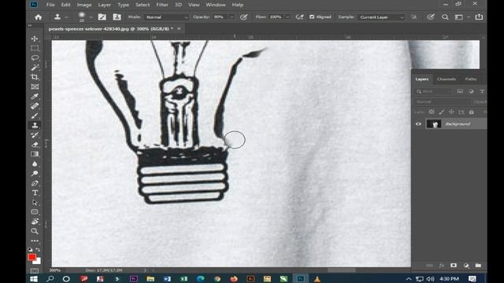Screen dimensions: 504x283
Task: Click the Share image icon
Action: click(x=479, y=17)
